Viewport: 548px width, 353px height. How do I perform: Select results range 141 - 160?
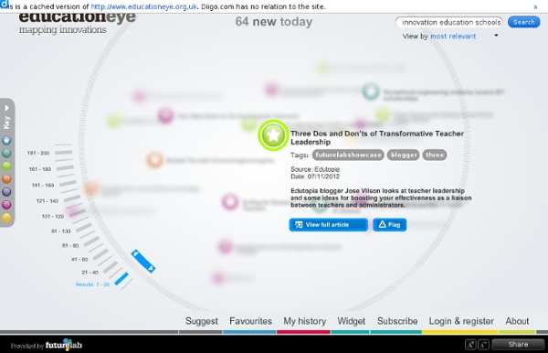coord(43,185)
